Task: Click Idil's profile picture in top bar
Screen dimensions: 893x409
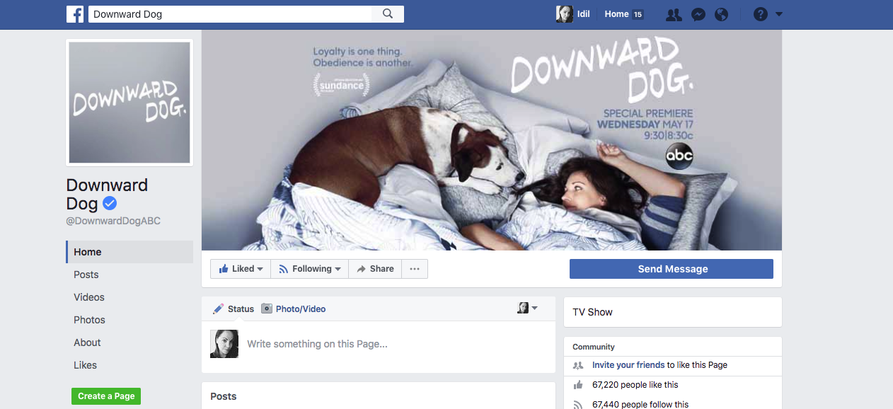Action: pyautogui.click(x=564, y=14)
